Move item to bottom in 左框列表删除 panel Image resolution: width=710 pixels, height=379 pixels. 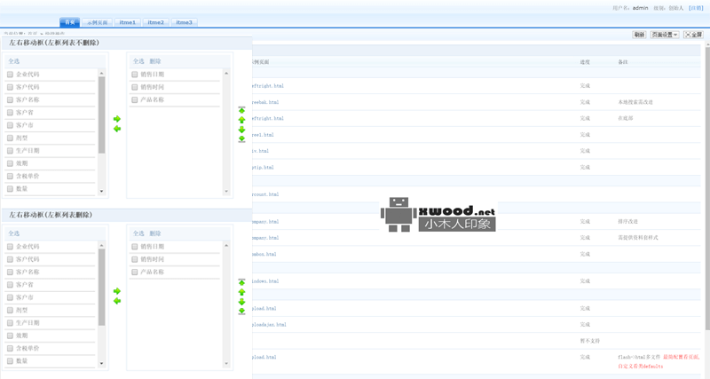pos(241,311)
